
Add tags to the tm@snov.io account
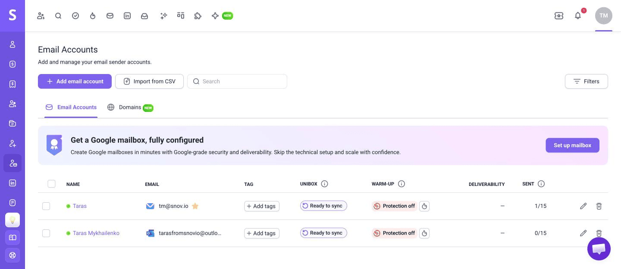point(262,206)
